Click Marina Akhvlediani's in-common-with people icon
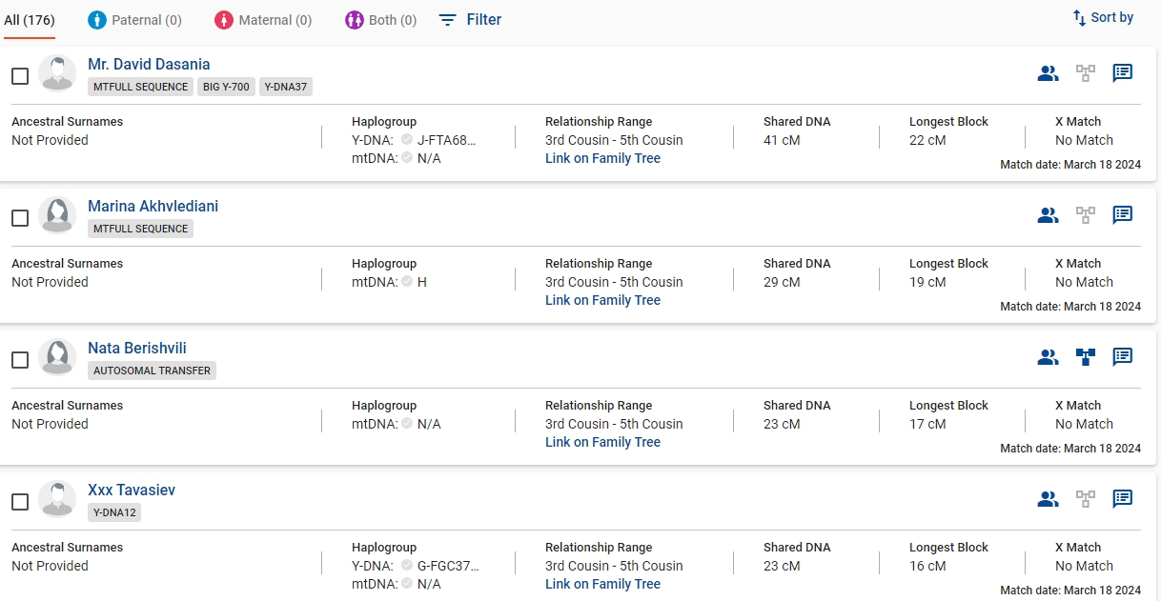Viewport: 1161px width, 601px height. 1048,215
